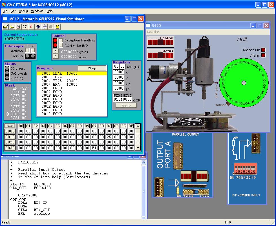Click the gray circle stop toolbar icon
This screenshot has width=276, height=226.
tap(51, 27)
